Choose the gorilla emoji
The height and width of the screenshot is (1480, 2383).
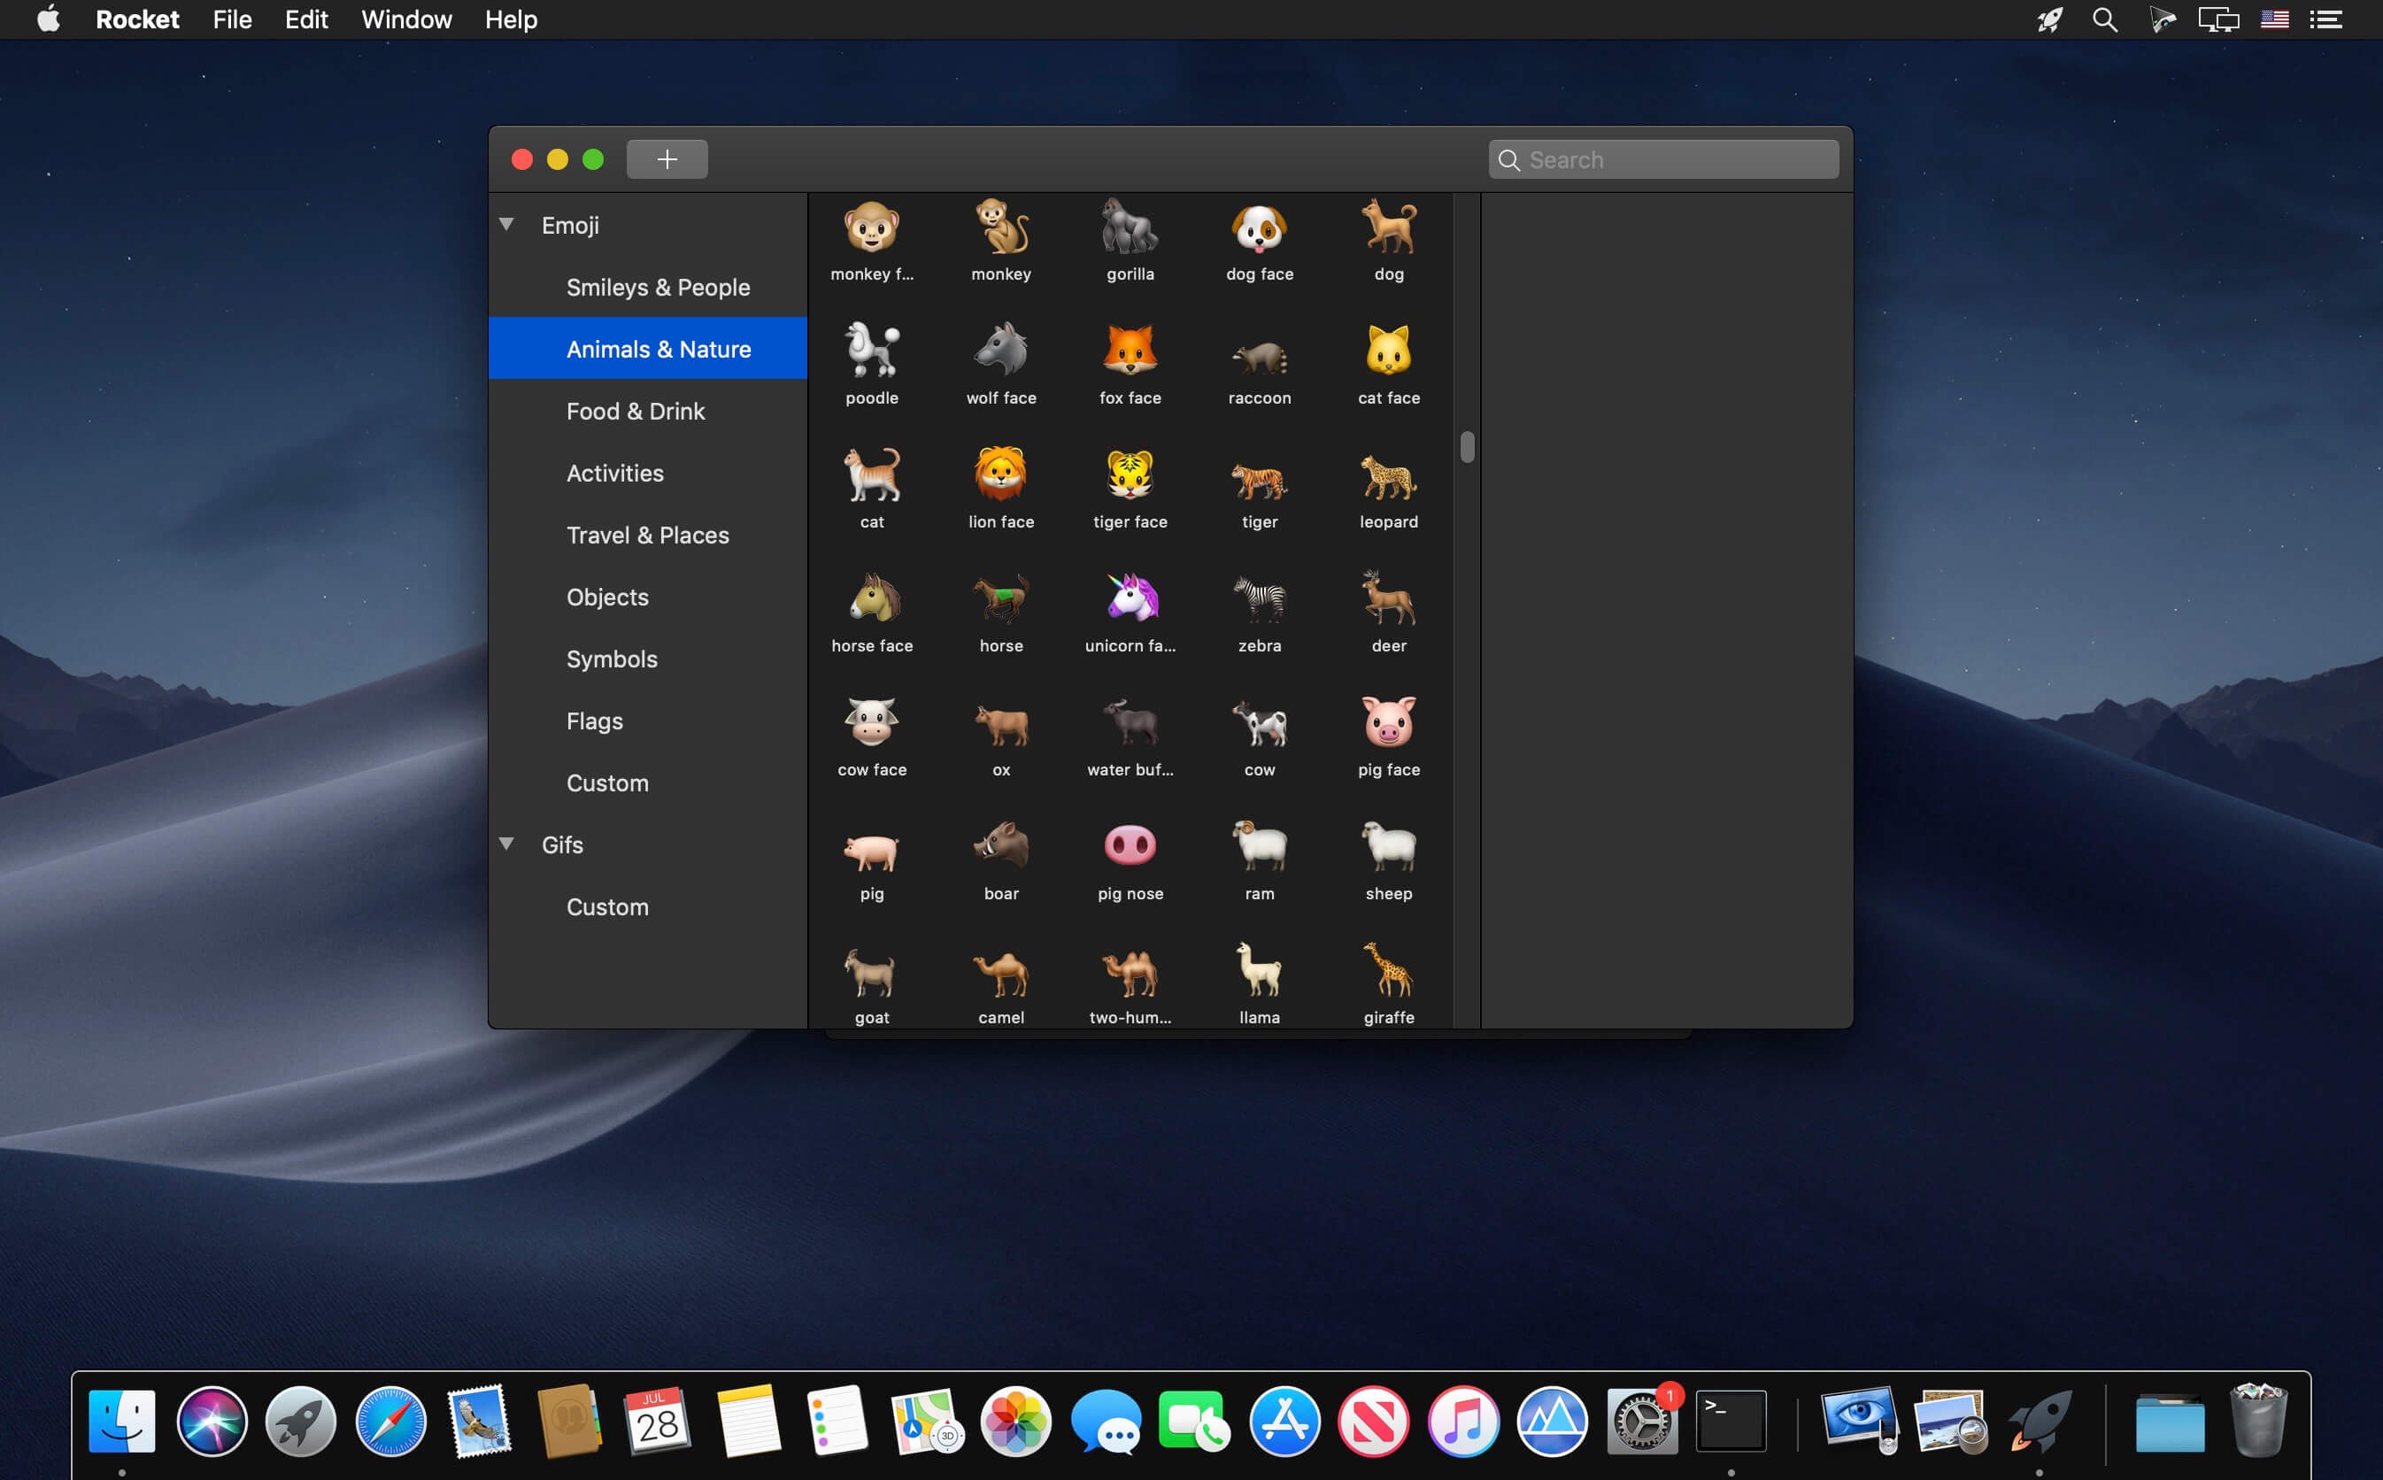click(x=1130, y=229)
